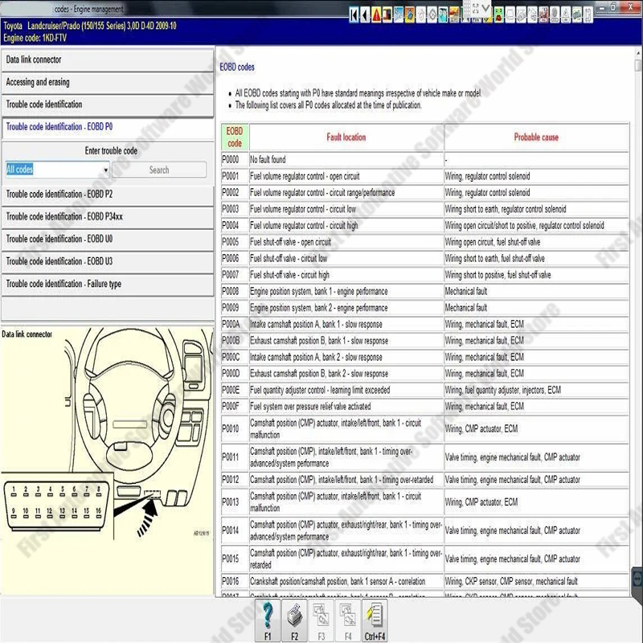This screenshot has height=643, width=643.
Task: Open Help using the F1 question mark icon
Action: click(x=267, y=619)
